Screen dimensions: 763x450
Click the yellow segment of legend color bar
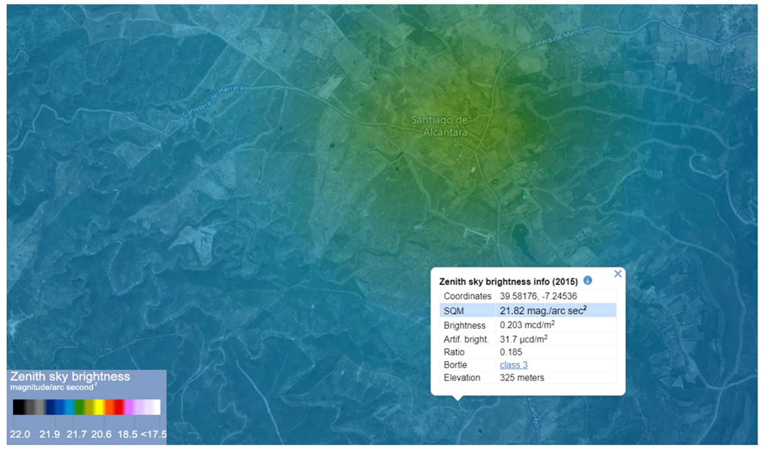click(x=99, y=407)
